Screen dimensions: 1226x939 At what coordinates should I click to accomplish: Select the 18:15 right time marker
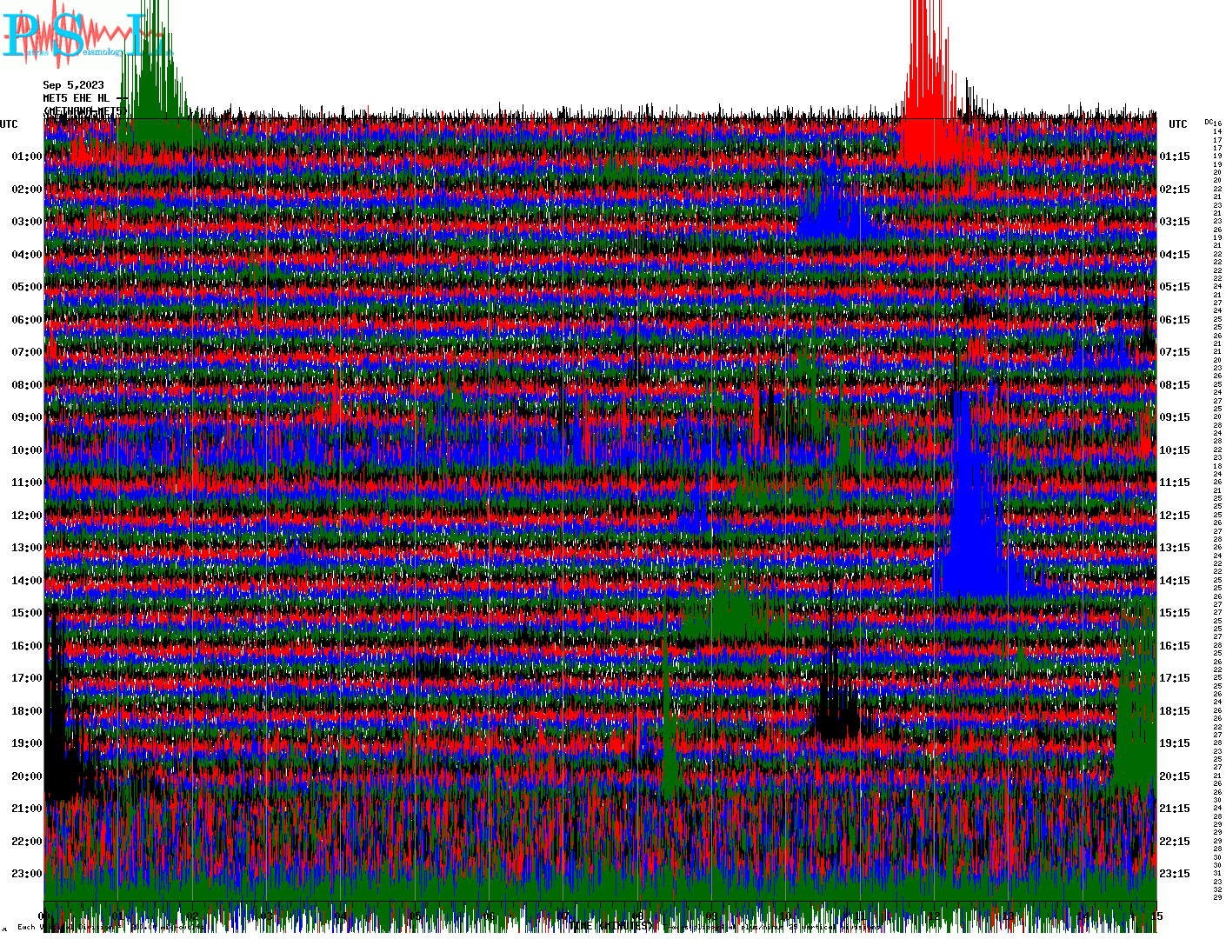click(x=1175, y=711)
